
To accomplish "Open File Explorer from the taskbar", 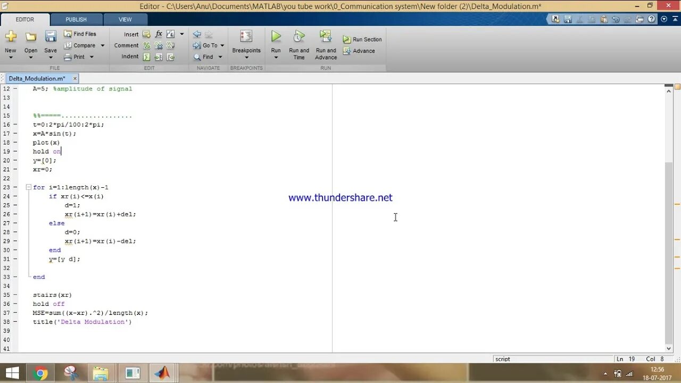I will [x=101, y=373].
